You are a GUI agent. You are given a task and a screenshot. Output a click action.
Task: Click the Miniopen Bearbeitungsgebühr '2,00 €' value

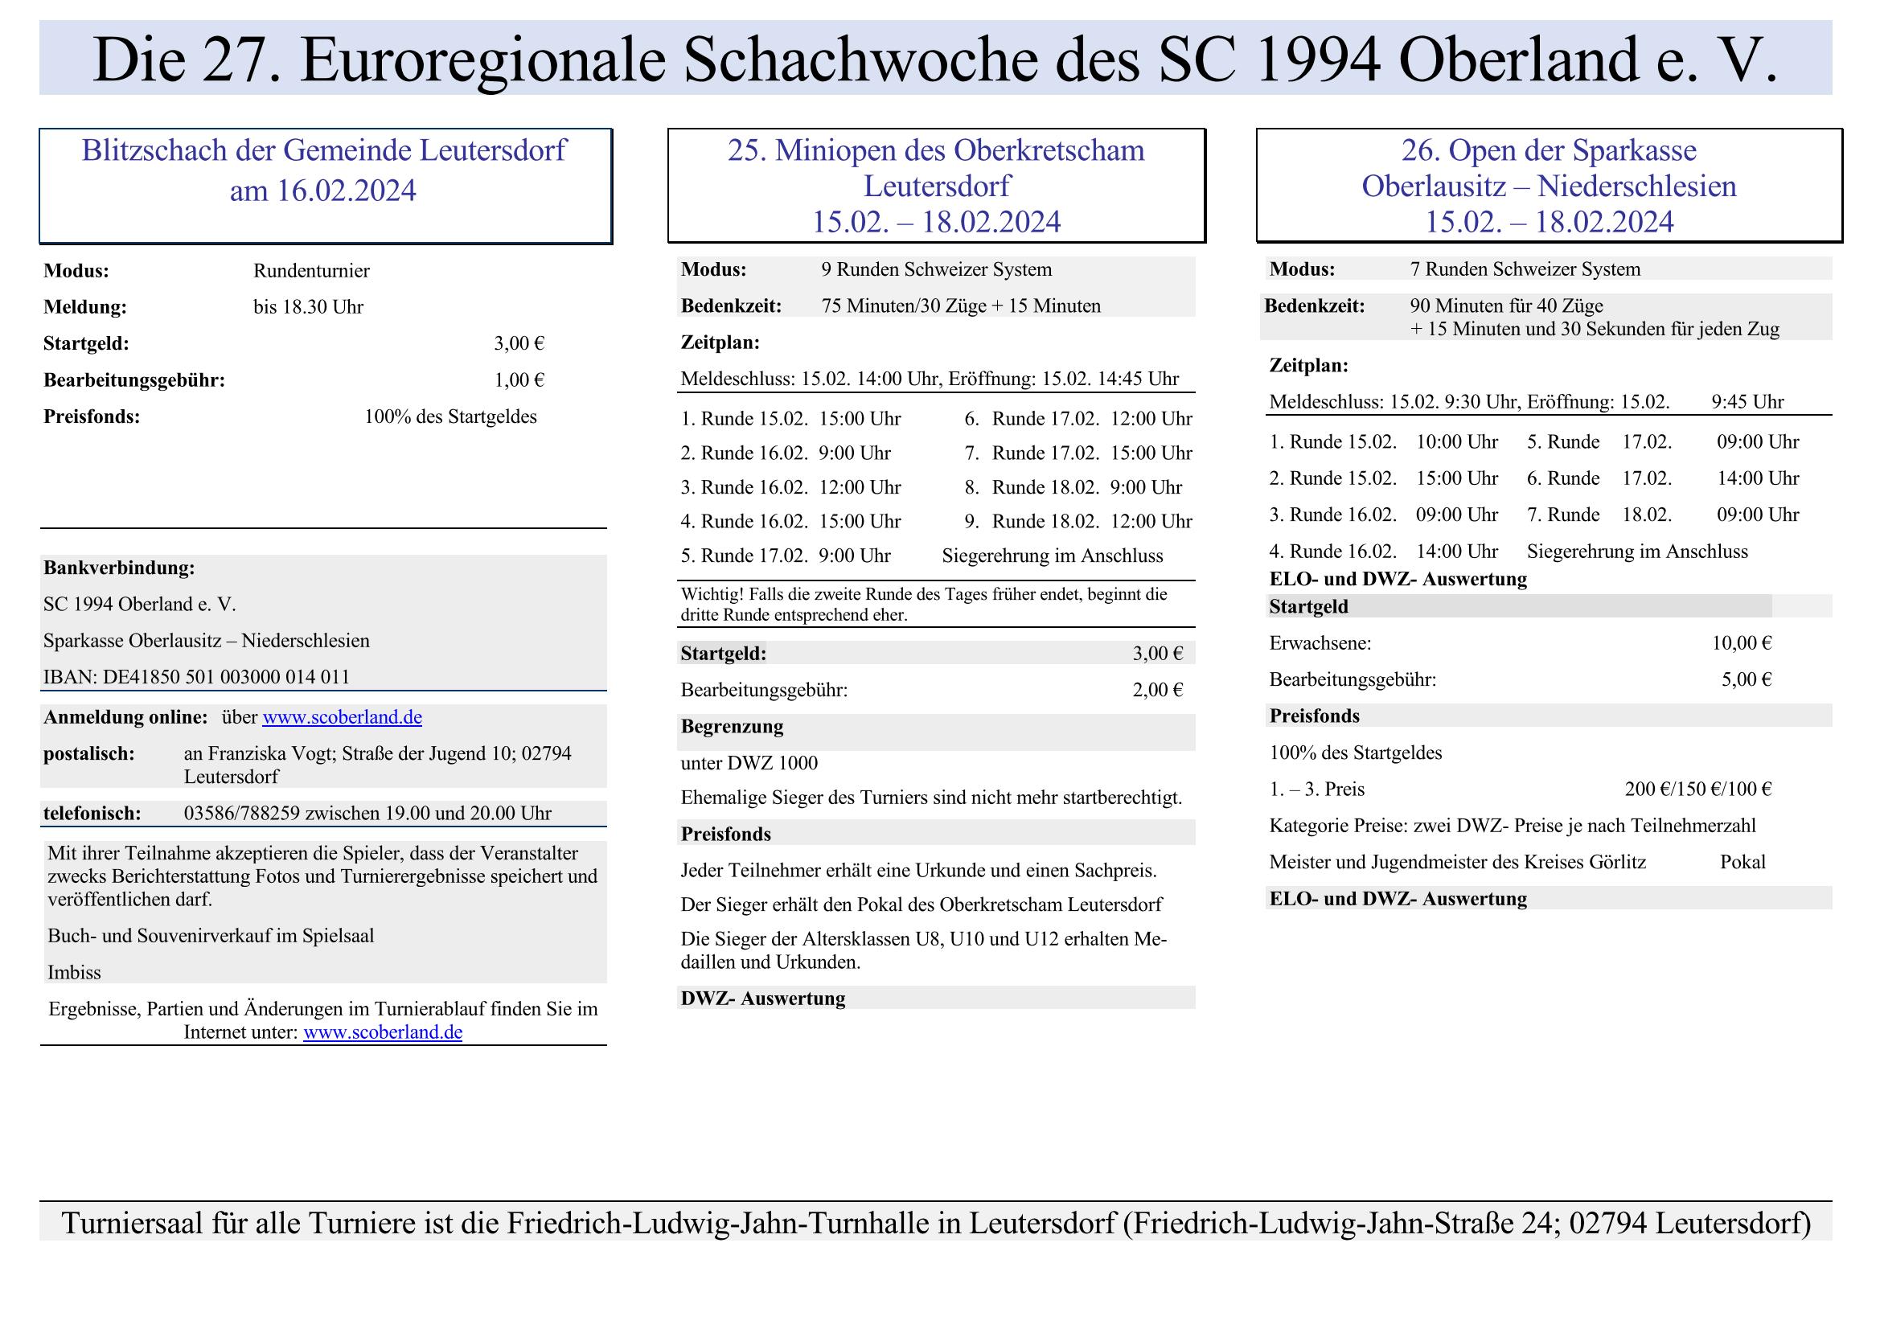pos(1158,691)
